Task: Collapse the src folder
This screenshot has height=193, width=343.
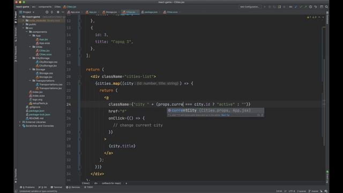Action: tap(24, 28)
